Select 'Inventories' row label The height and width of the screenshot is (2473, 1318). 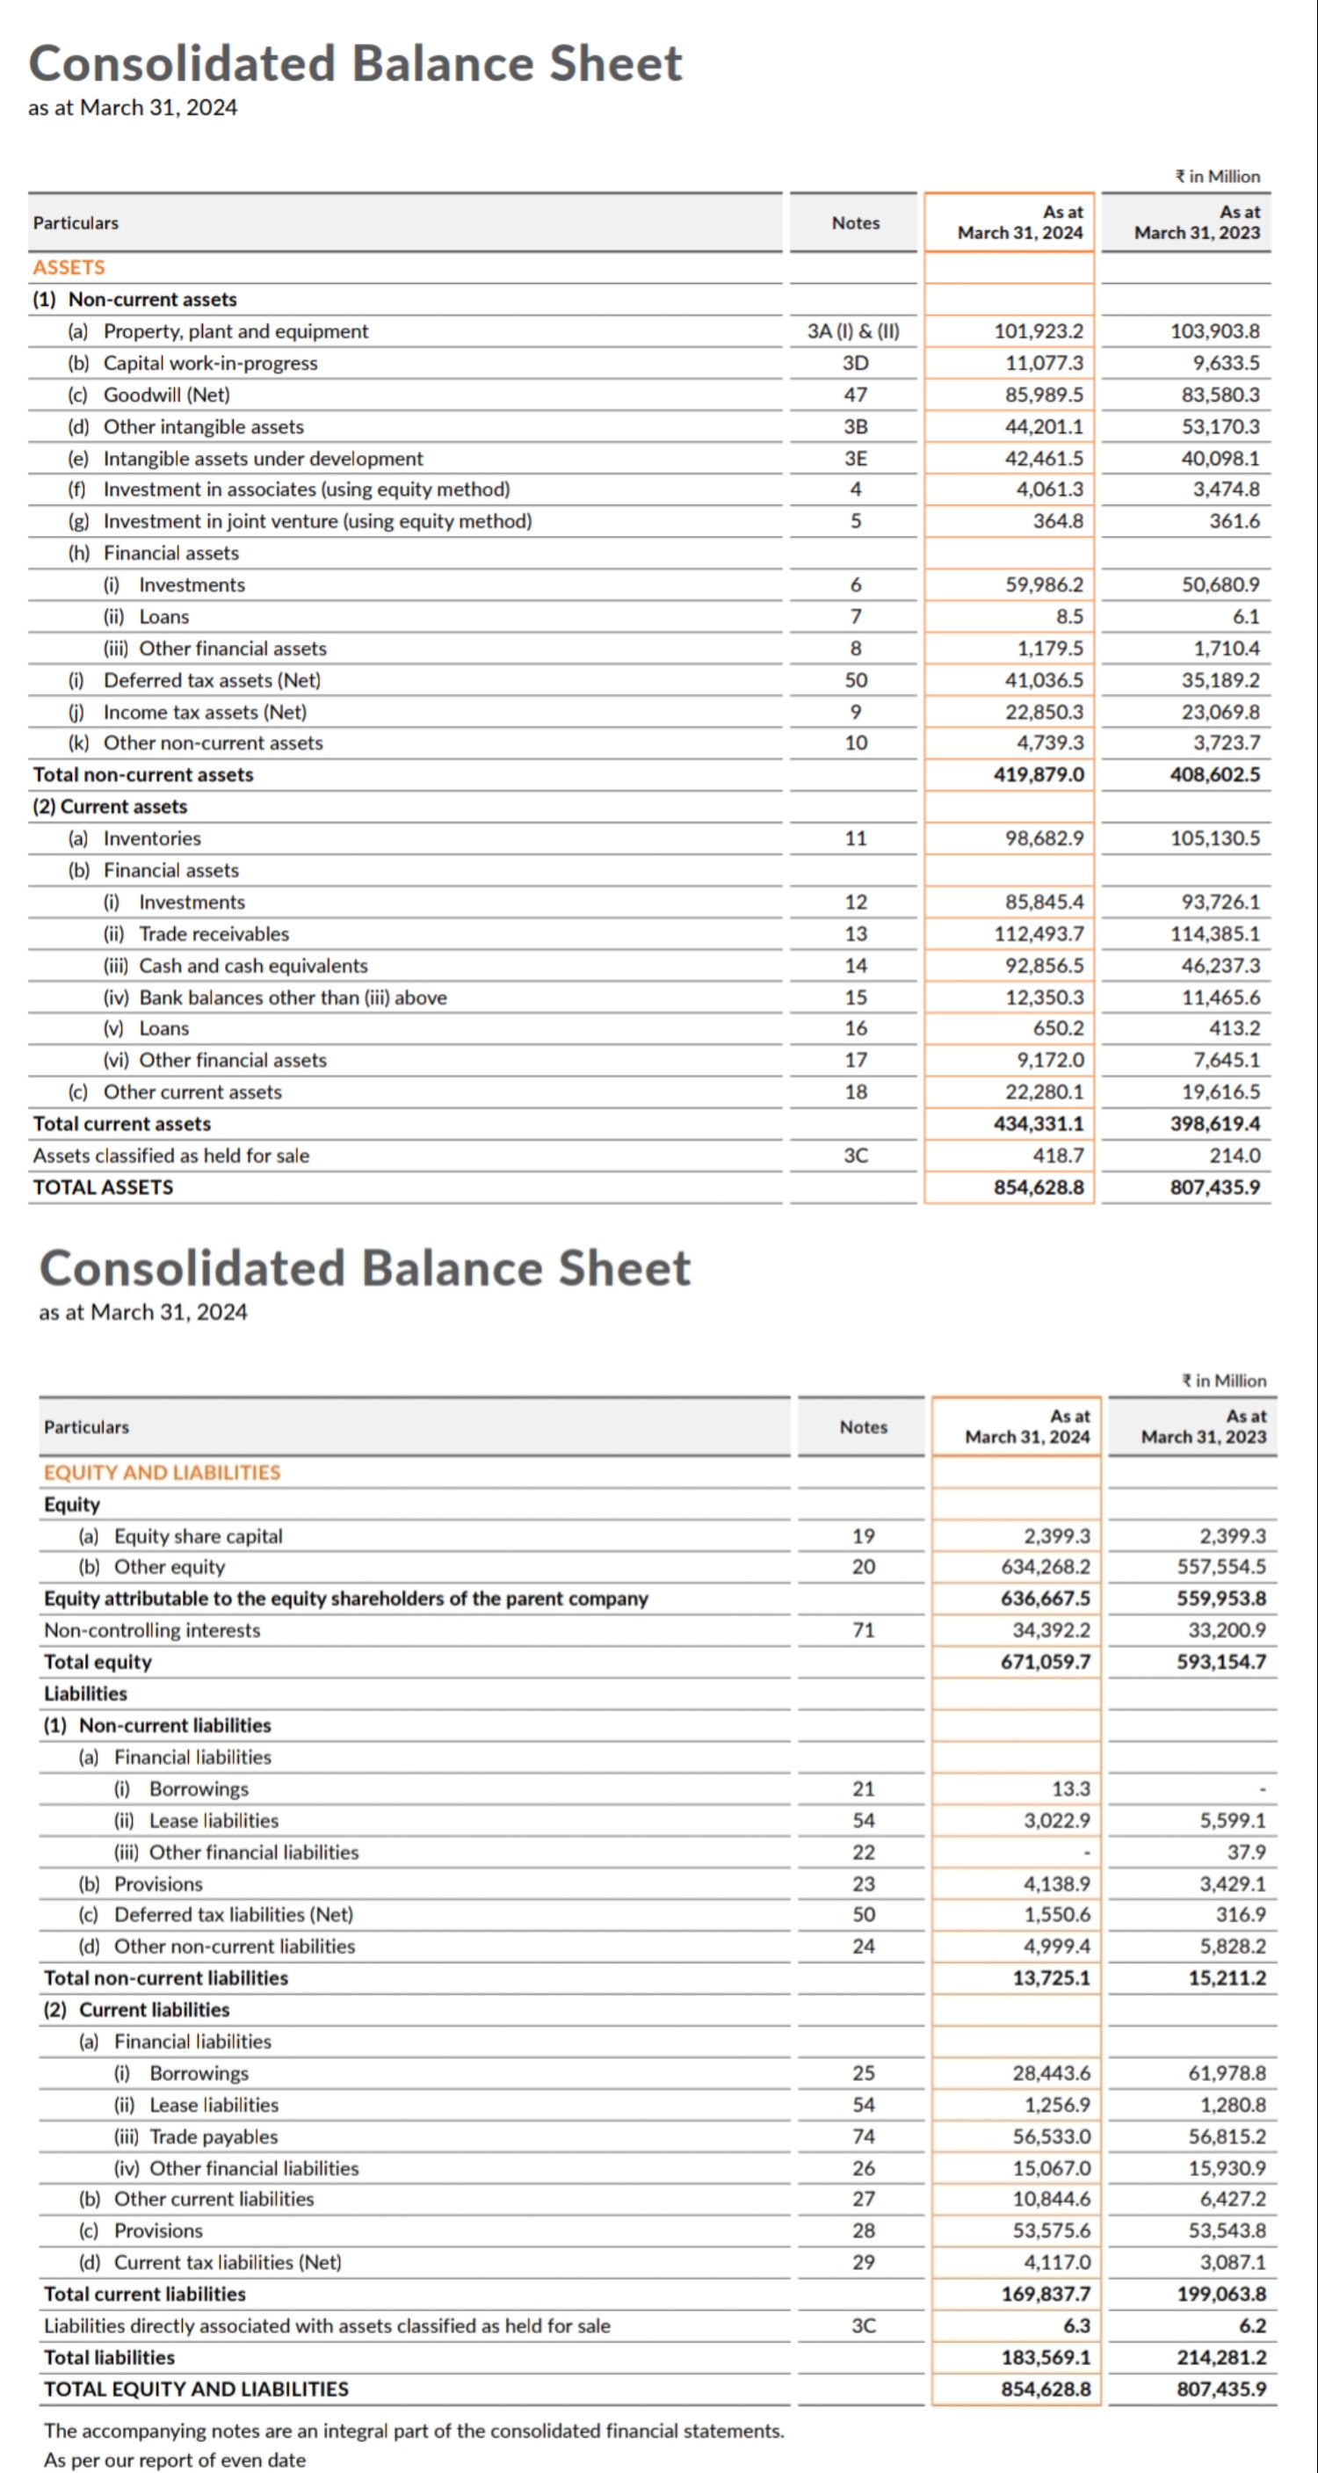tap(152, 838)
